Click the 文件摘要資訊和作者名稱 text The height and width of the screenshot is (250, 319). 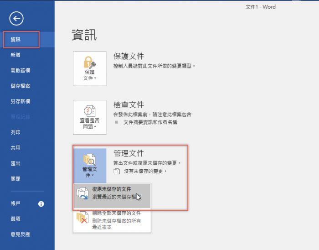pyautogui.click(x=150, y=122)
